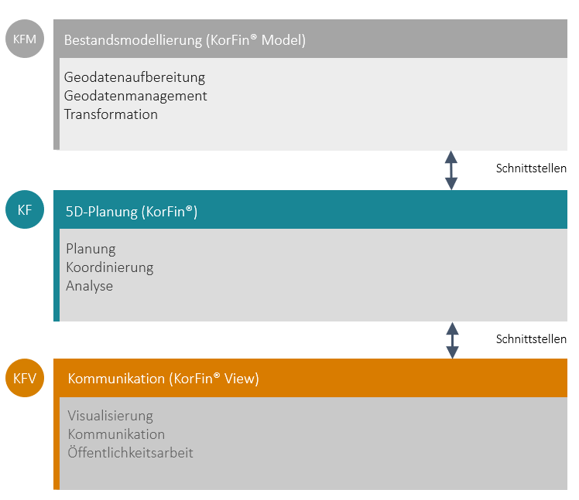Image resolution: width=579 pixels, height=500 pixels.
Task: Click the Planung entry
Action: pyautogui.click(x=91, y=249)
